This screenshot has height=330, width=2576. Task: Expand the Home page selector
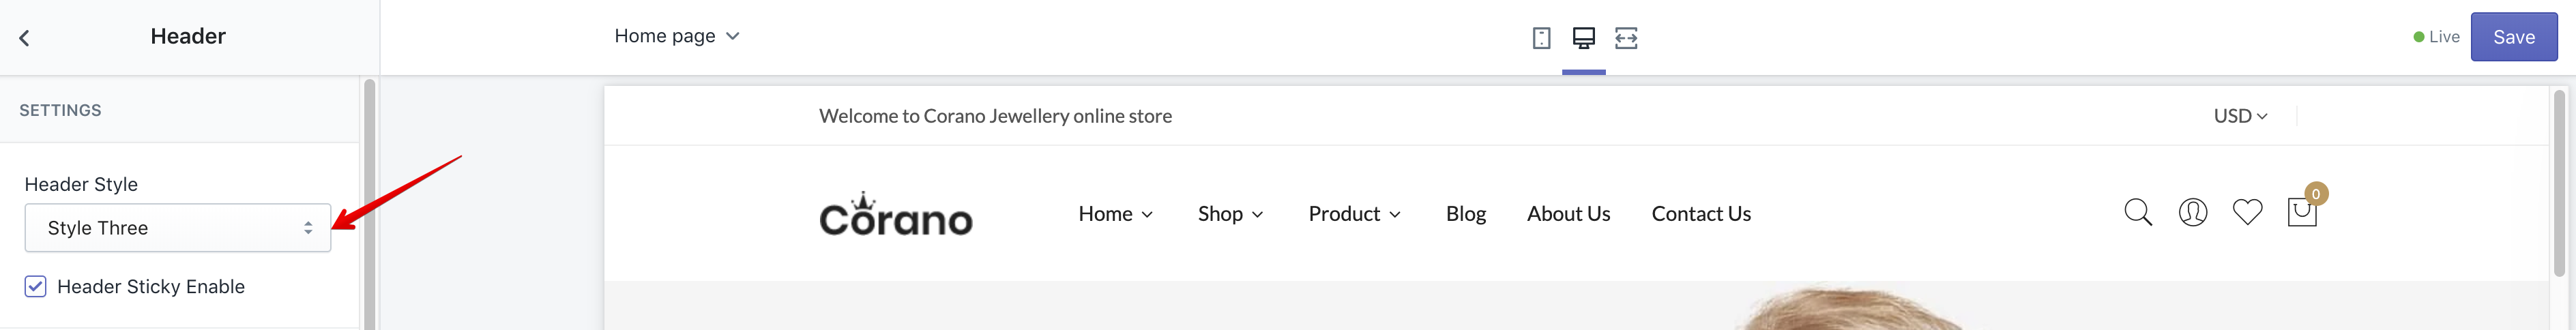click(x=676, y=36)
